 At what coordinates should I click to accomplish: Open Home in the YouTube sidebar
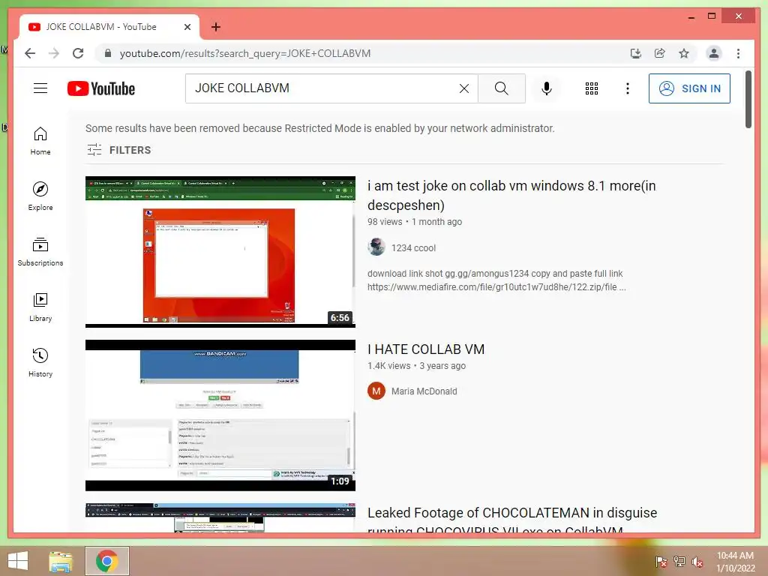click(x=40, y=141)
